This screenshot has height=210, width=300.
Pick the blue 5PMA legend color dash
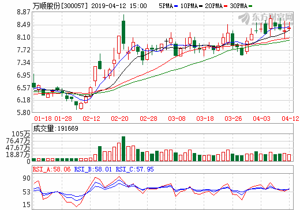pos(176,6)
